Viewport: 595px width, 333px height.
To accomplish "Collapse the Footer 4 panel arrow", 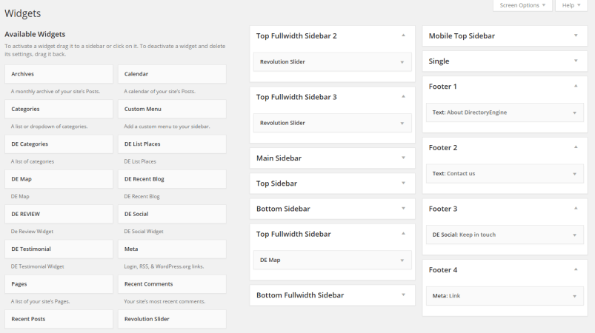I will point(575,270).
